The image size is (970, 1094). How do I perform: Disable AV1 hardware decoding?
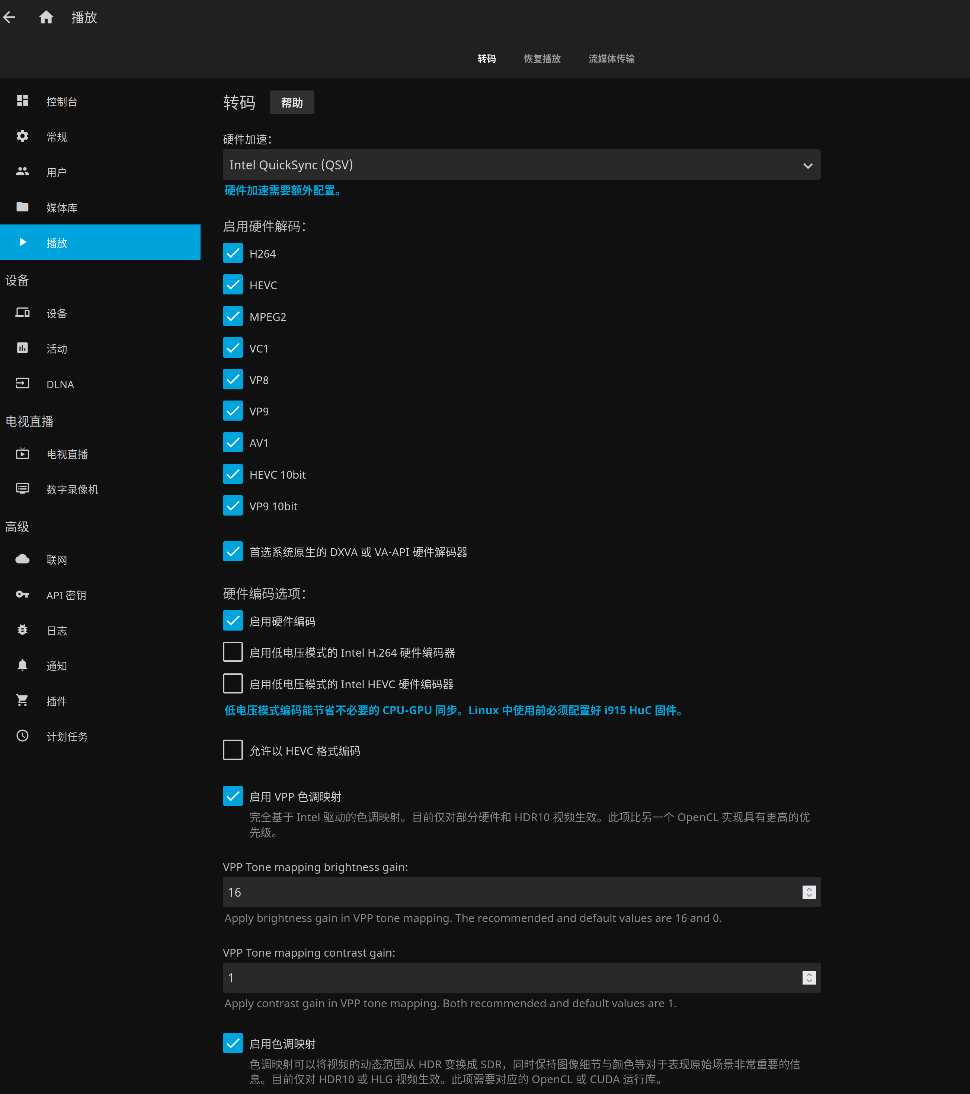[x=233, y=443]
